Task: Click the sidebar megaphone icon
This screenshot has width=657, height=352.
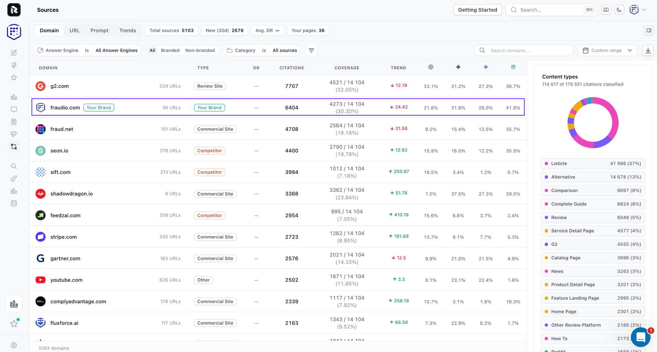Action: [14, 134]
